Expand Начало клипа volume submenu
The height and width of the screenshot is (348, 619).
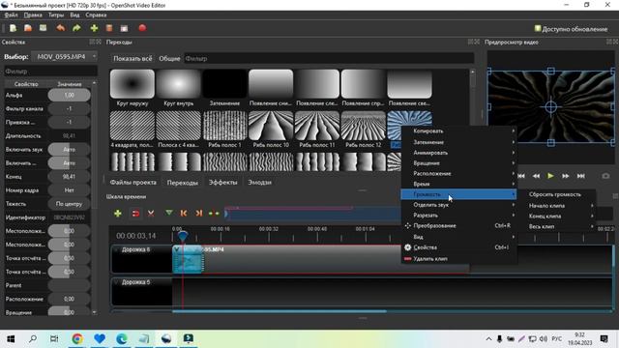click(x=557, y=206)
